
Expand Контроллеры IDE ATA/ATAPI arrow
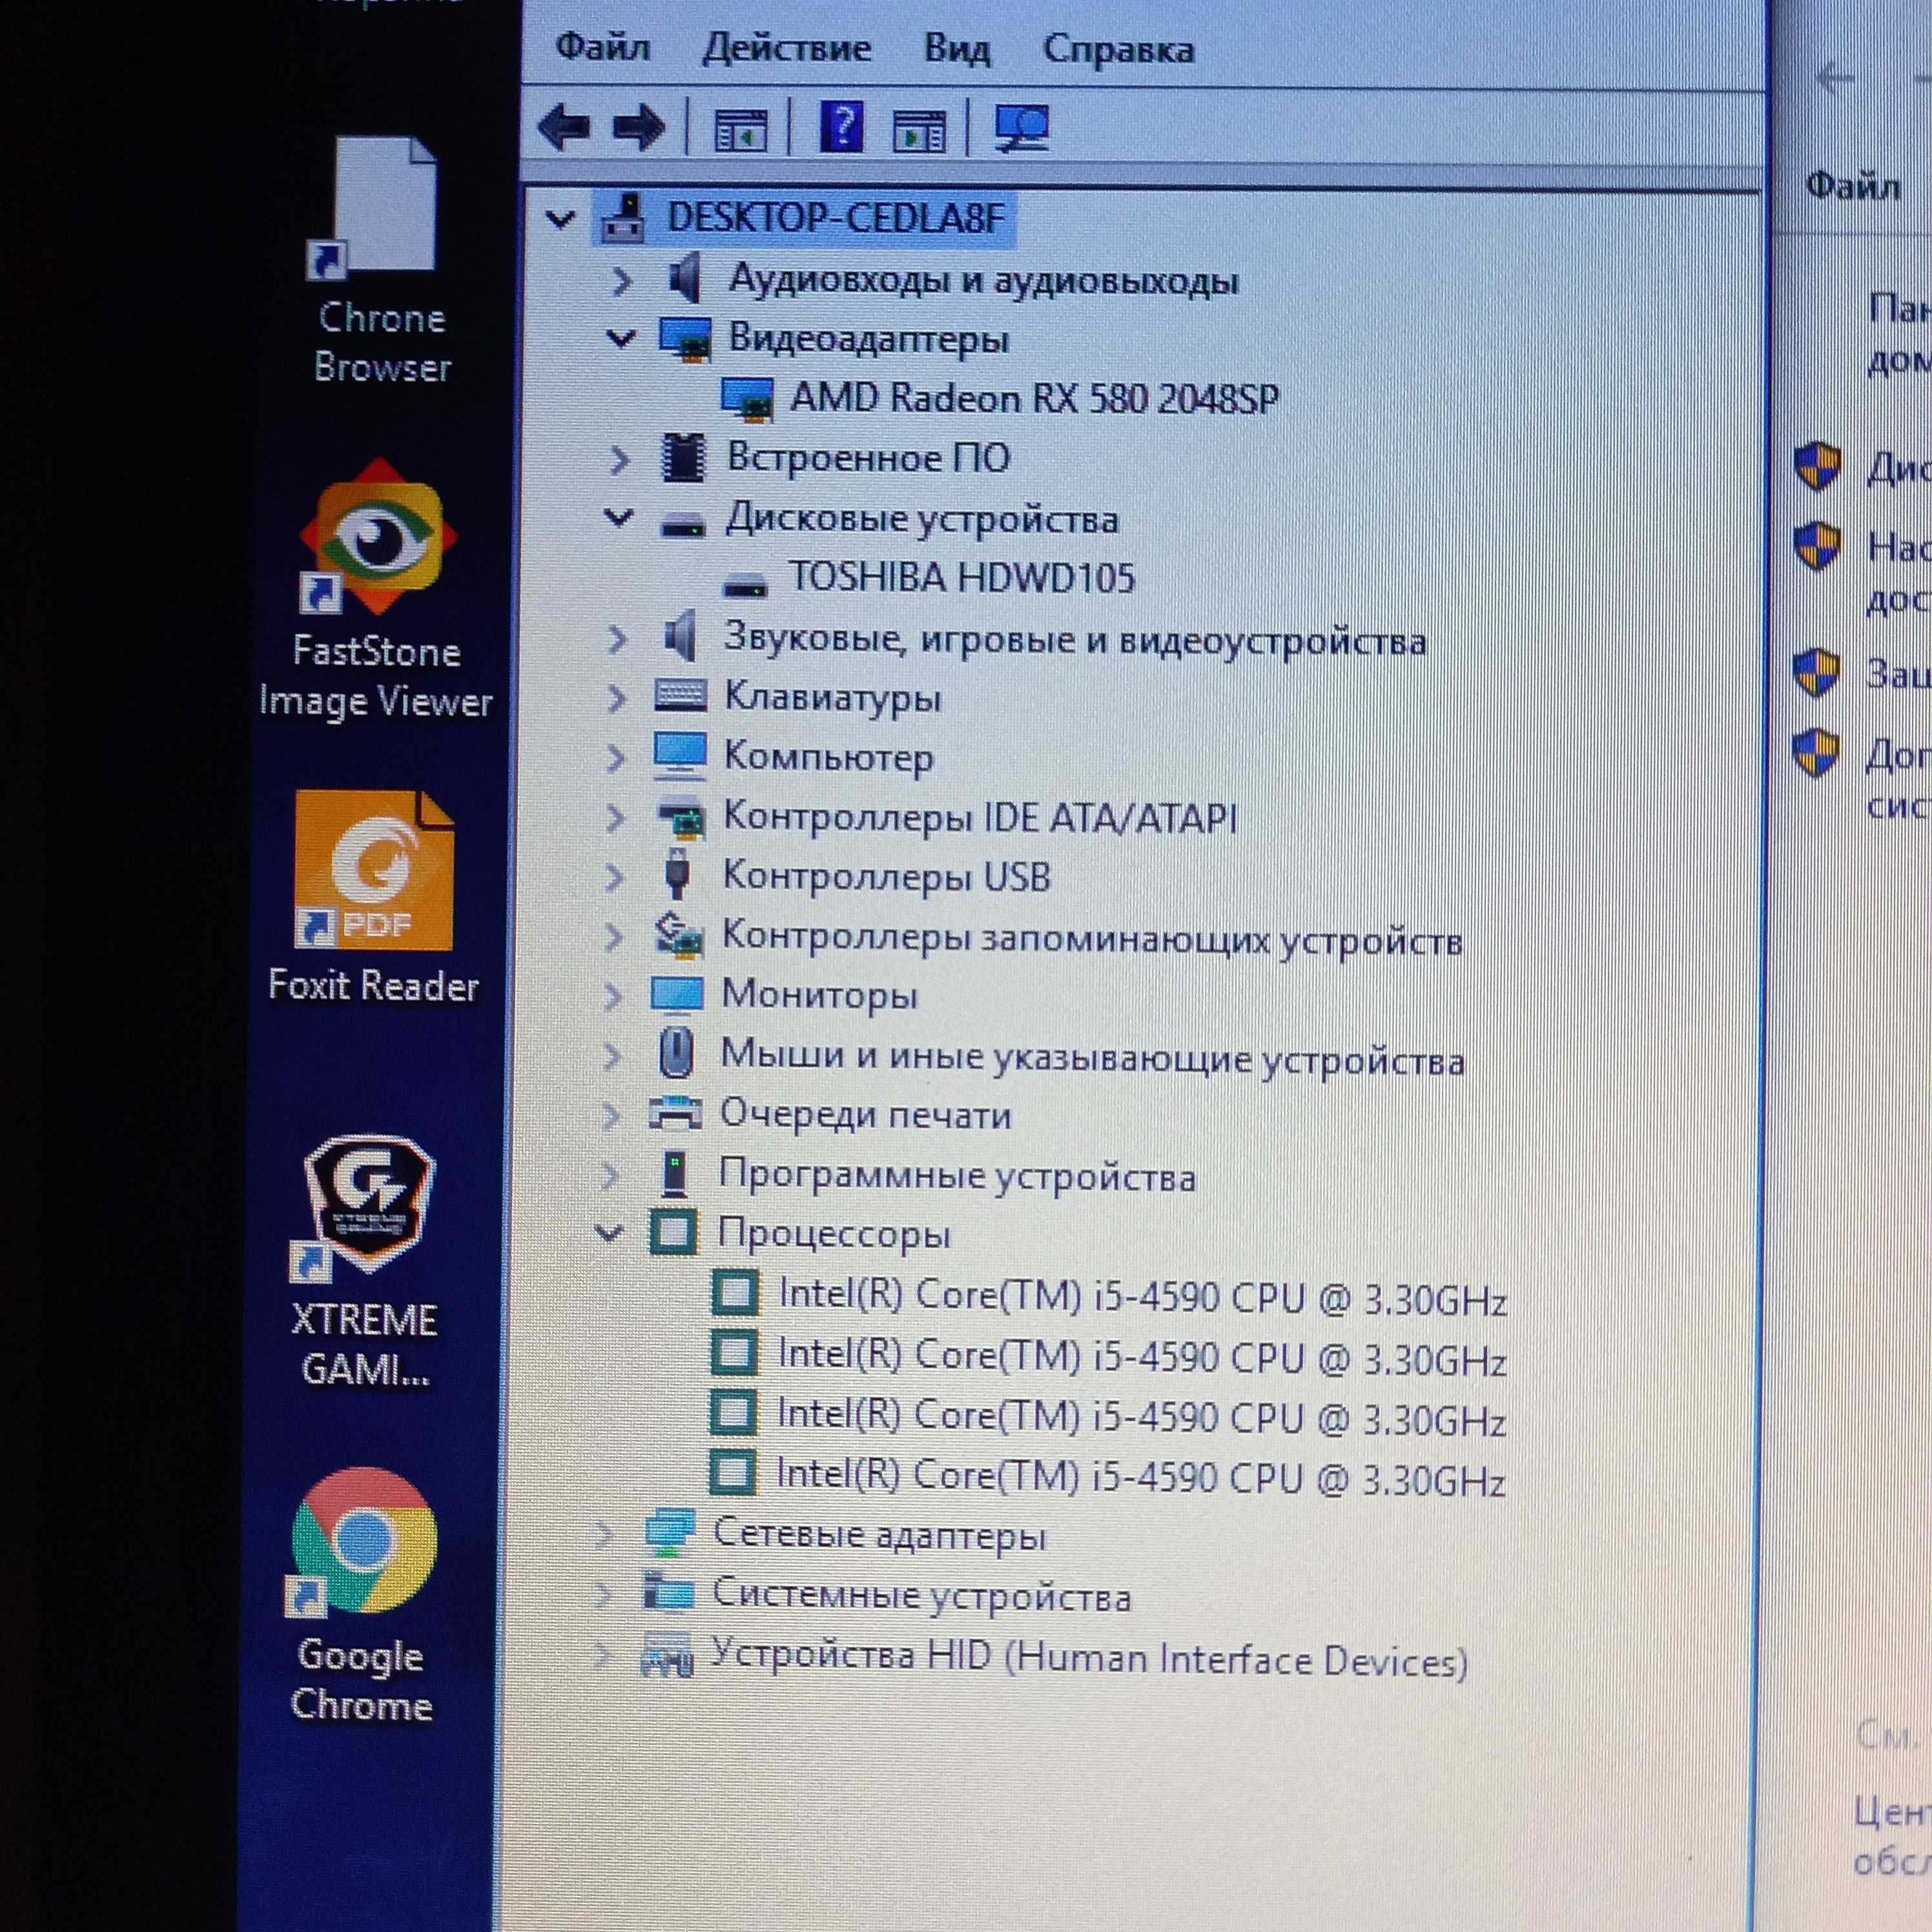[615, 818]
